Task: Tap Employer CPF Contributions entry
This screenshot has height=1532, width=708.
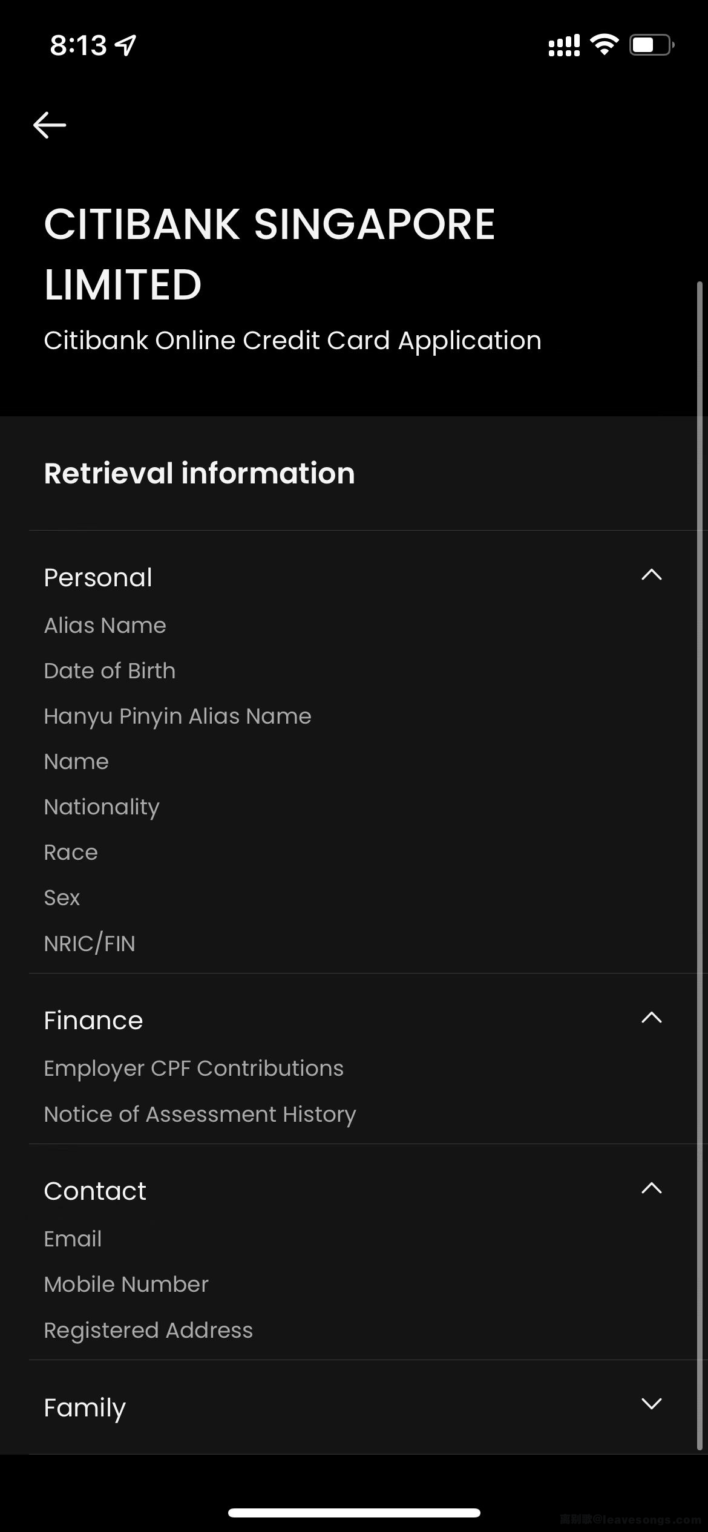Action: [x=194, y=1069]
